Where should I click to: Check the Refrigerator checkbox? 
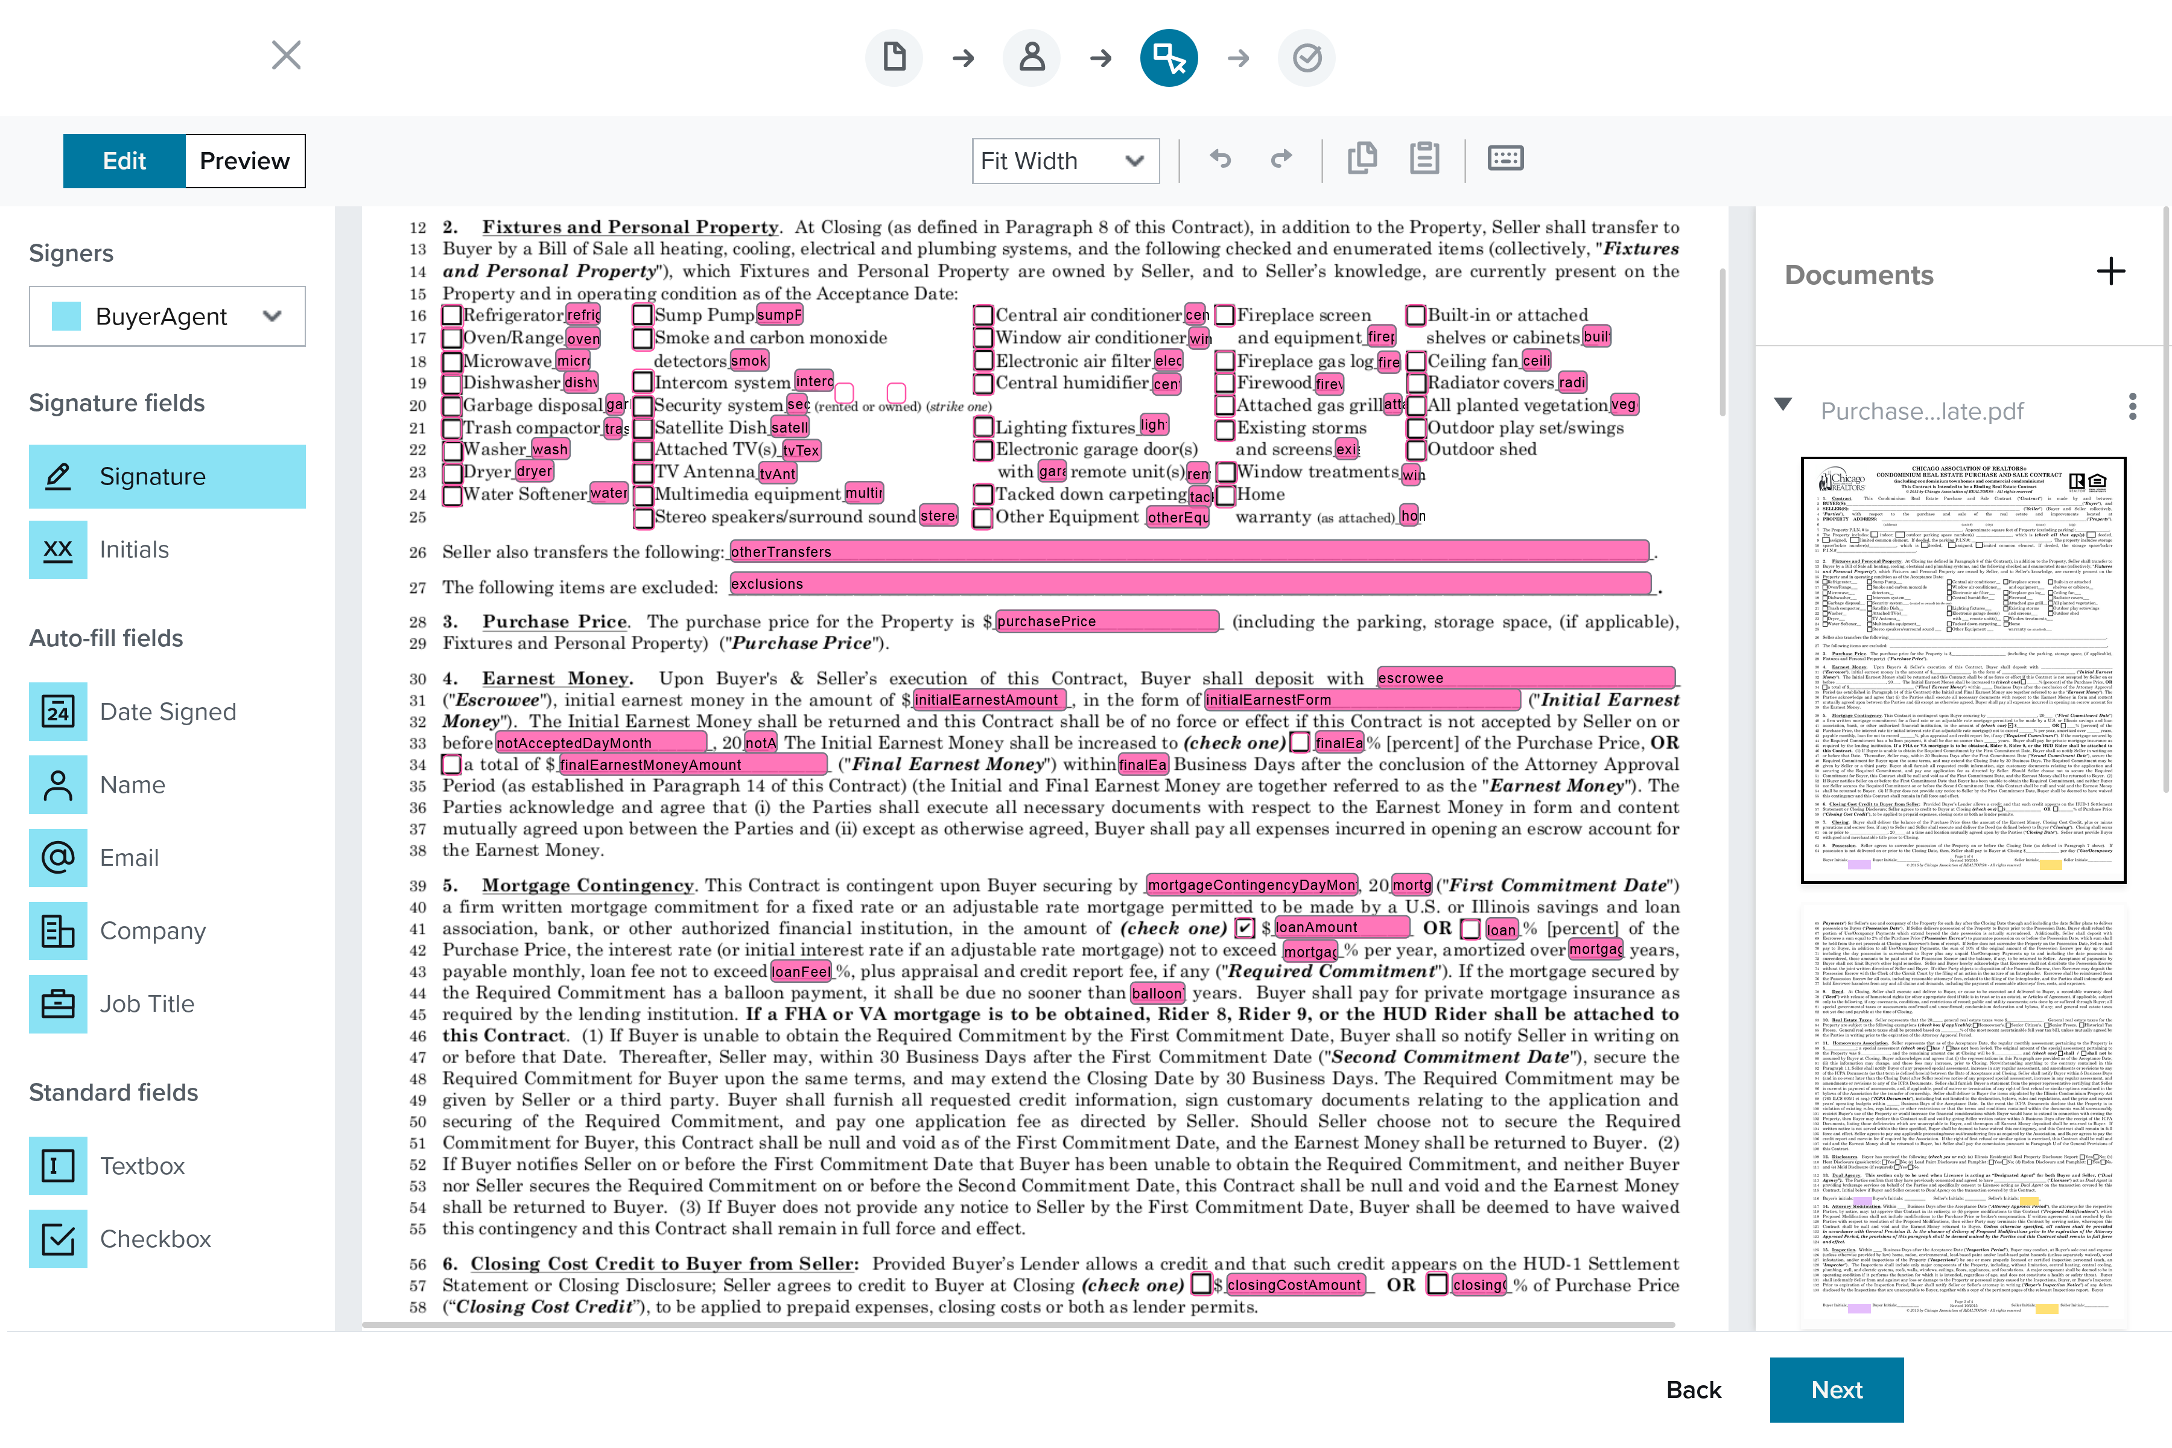451,316
